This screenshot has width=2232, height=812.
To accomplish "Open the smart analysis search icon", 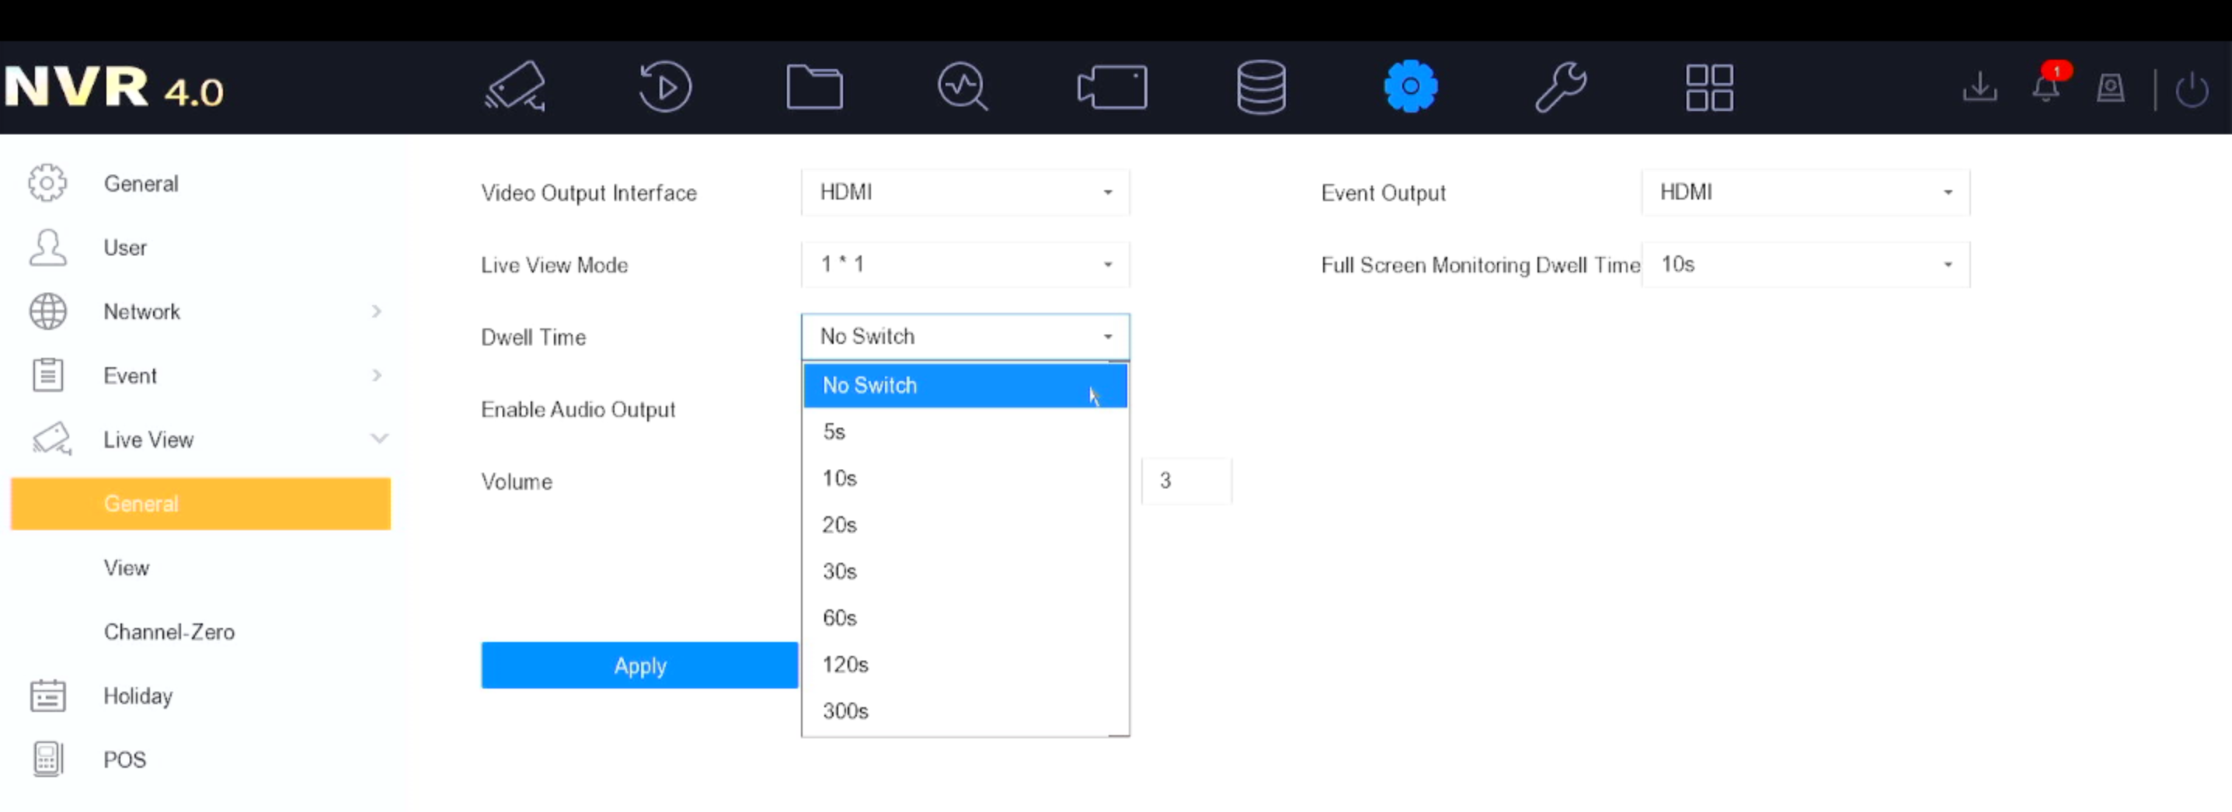I will pos(963,87).
